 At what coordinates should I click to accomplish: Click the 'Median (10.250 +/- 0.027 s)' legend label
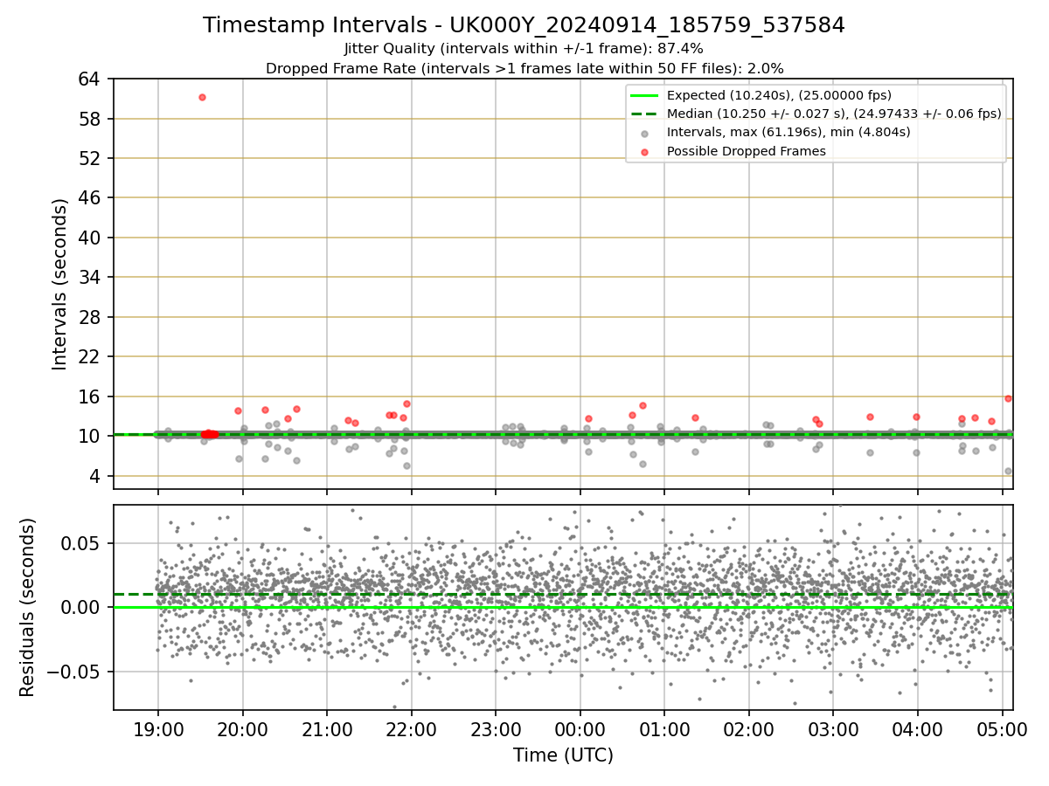point(834,114)
